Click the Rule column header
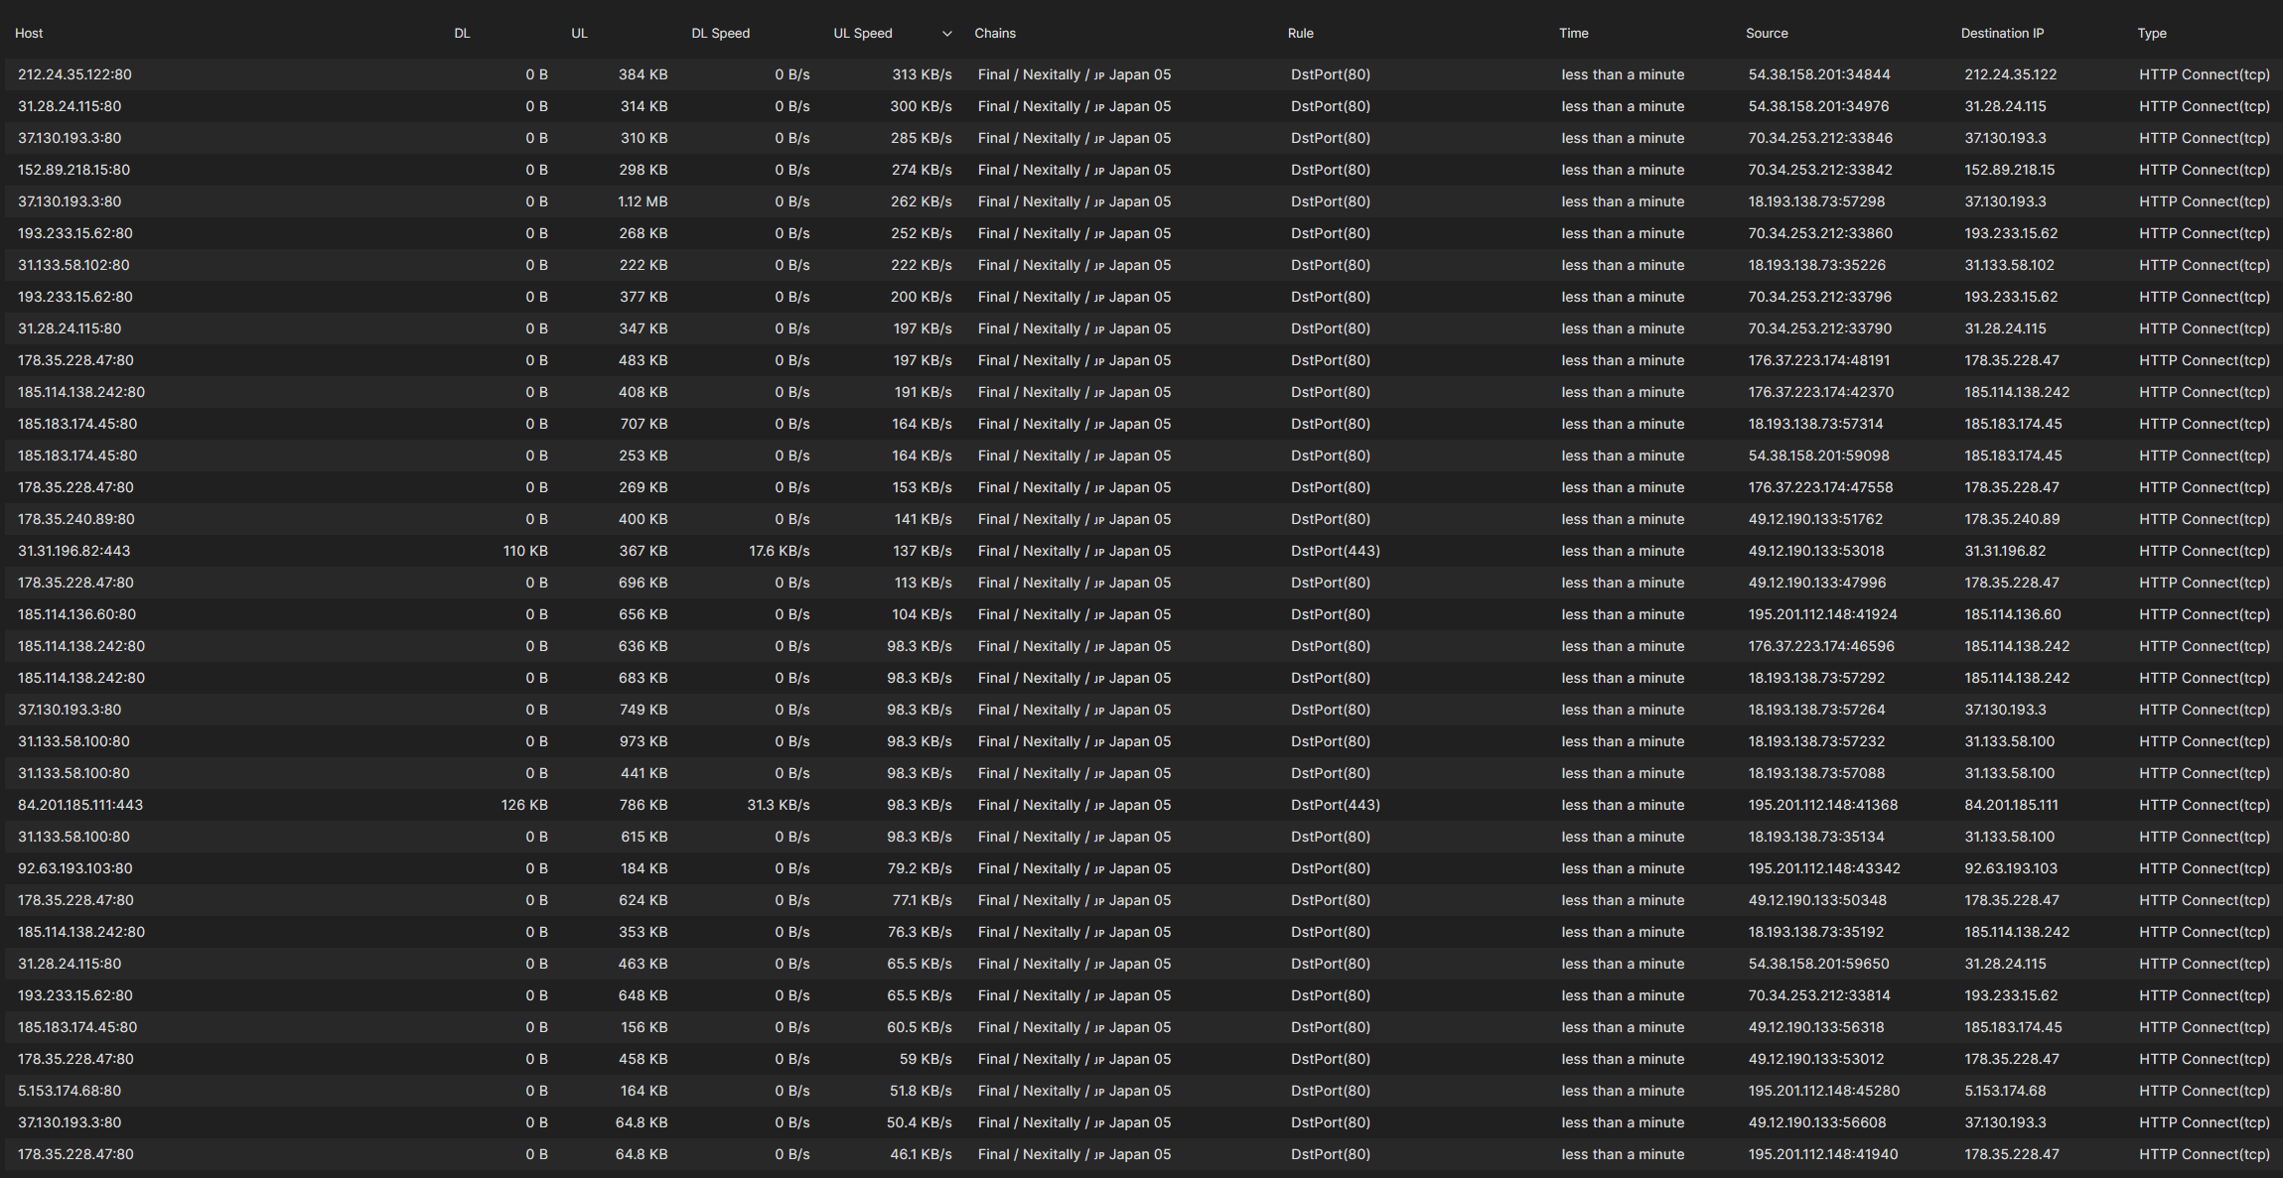2283x1178 pixels. click(x=1300, y=34)
